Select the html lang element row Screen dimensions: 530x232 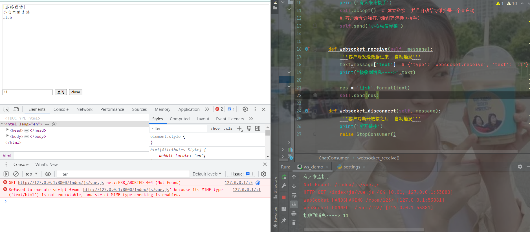pos(74,124)
